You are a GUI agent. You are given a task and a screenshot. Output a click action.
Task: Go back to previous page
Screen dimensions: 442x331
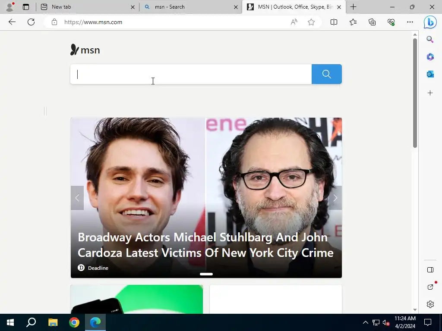[12, 22]
